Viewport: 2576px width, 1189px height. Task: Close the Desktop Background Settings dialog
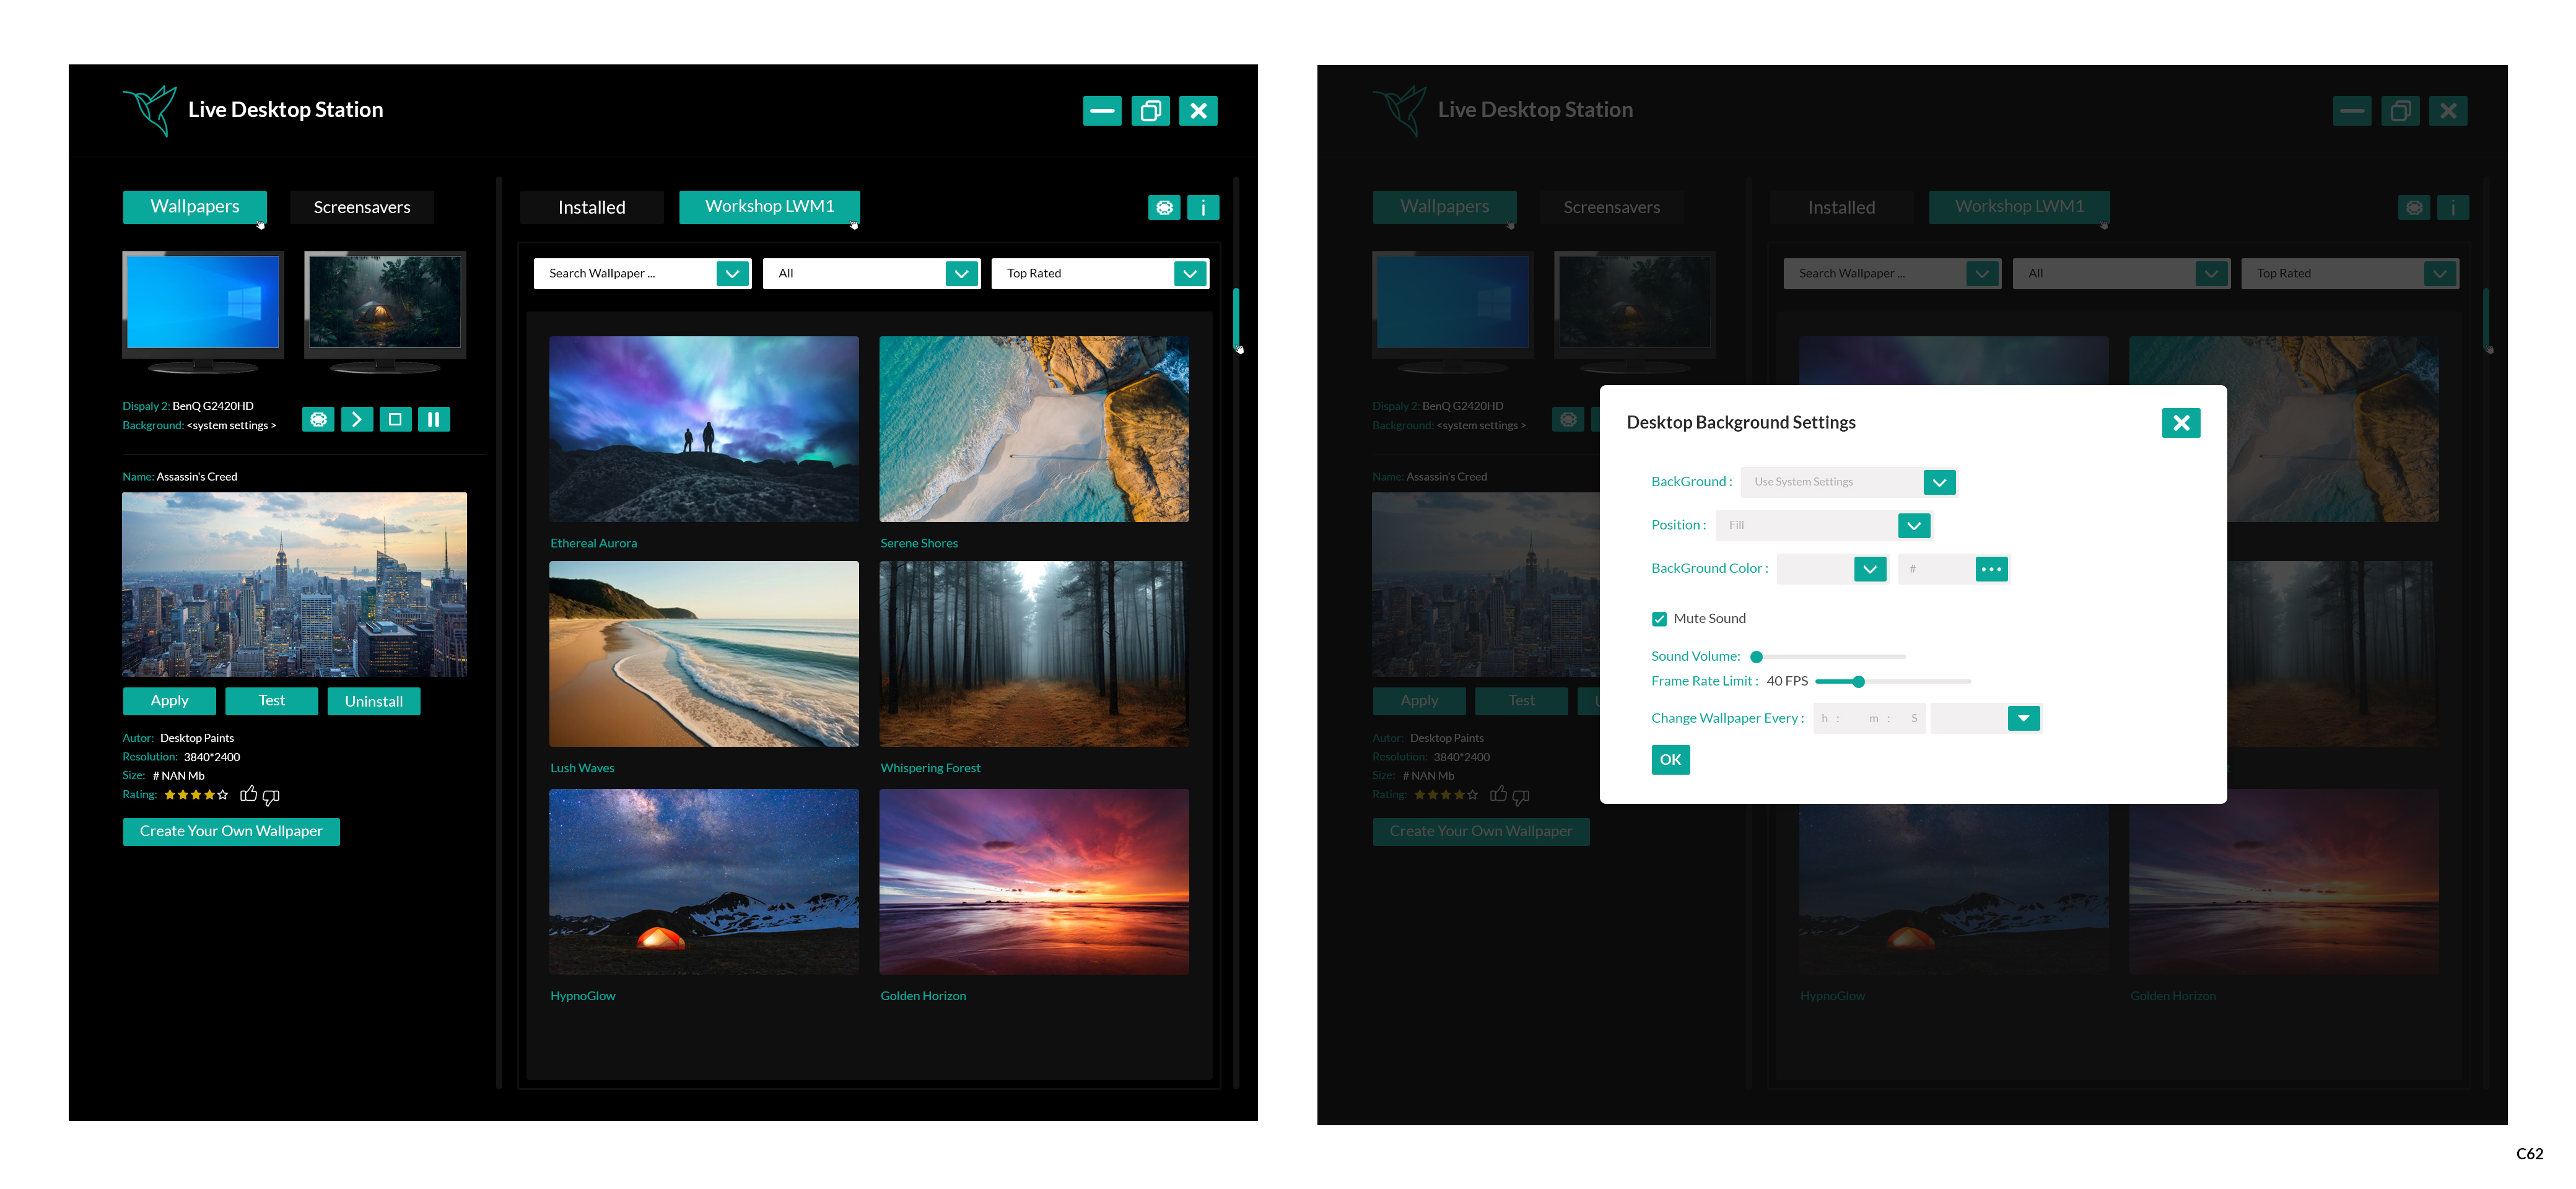[2180, 423]
